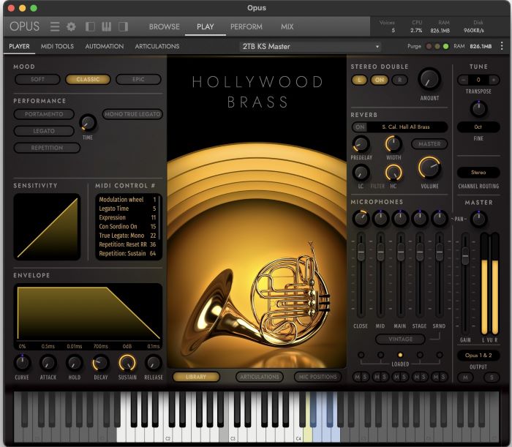
Task: Open the top ARTICULATIONS tab
Action: pyautogui.click(x=157, y=46)
